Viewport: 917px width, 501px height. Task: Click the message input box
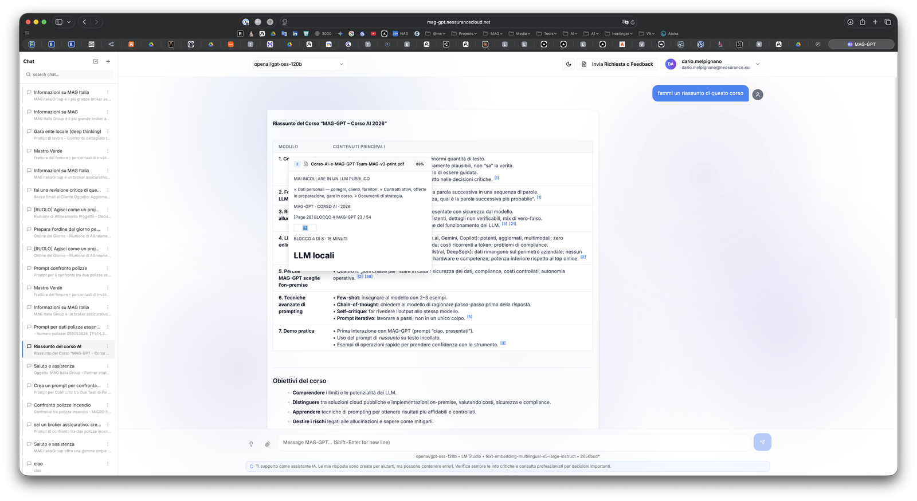(514, 443)
